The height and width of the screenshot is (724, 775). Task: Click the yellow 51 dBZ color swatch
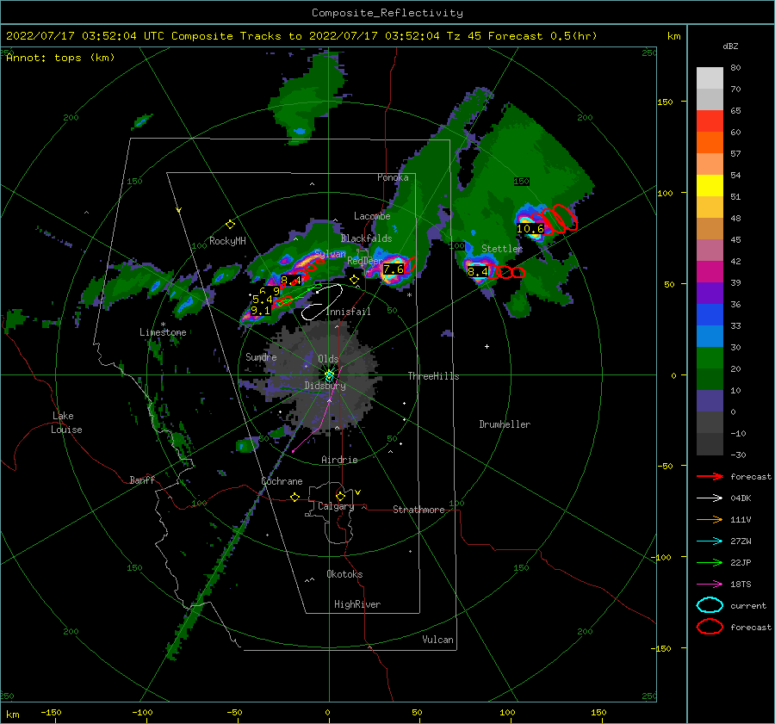pyautogui.click(x=710, y=186)
